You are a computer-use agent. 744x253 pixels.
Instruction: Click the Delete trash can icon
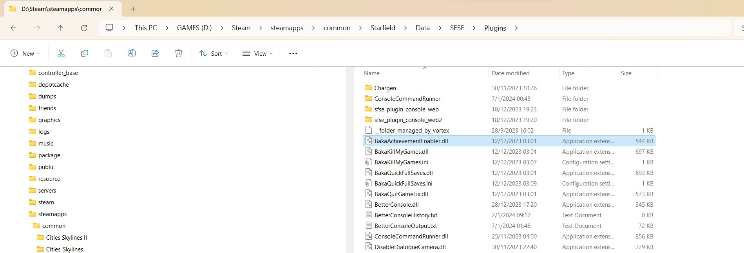pos(179,53)
